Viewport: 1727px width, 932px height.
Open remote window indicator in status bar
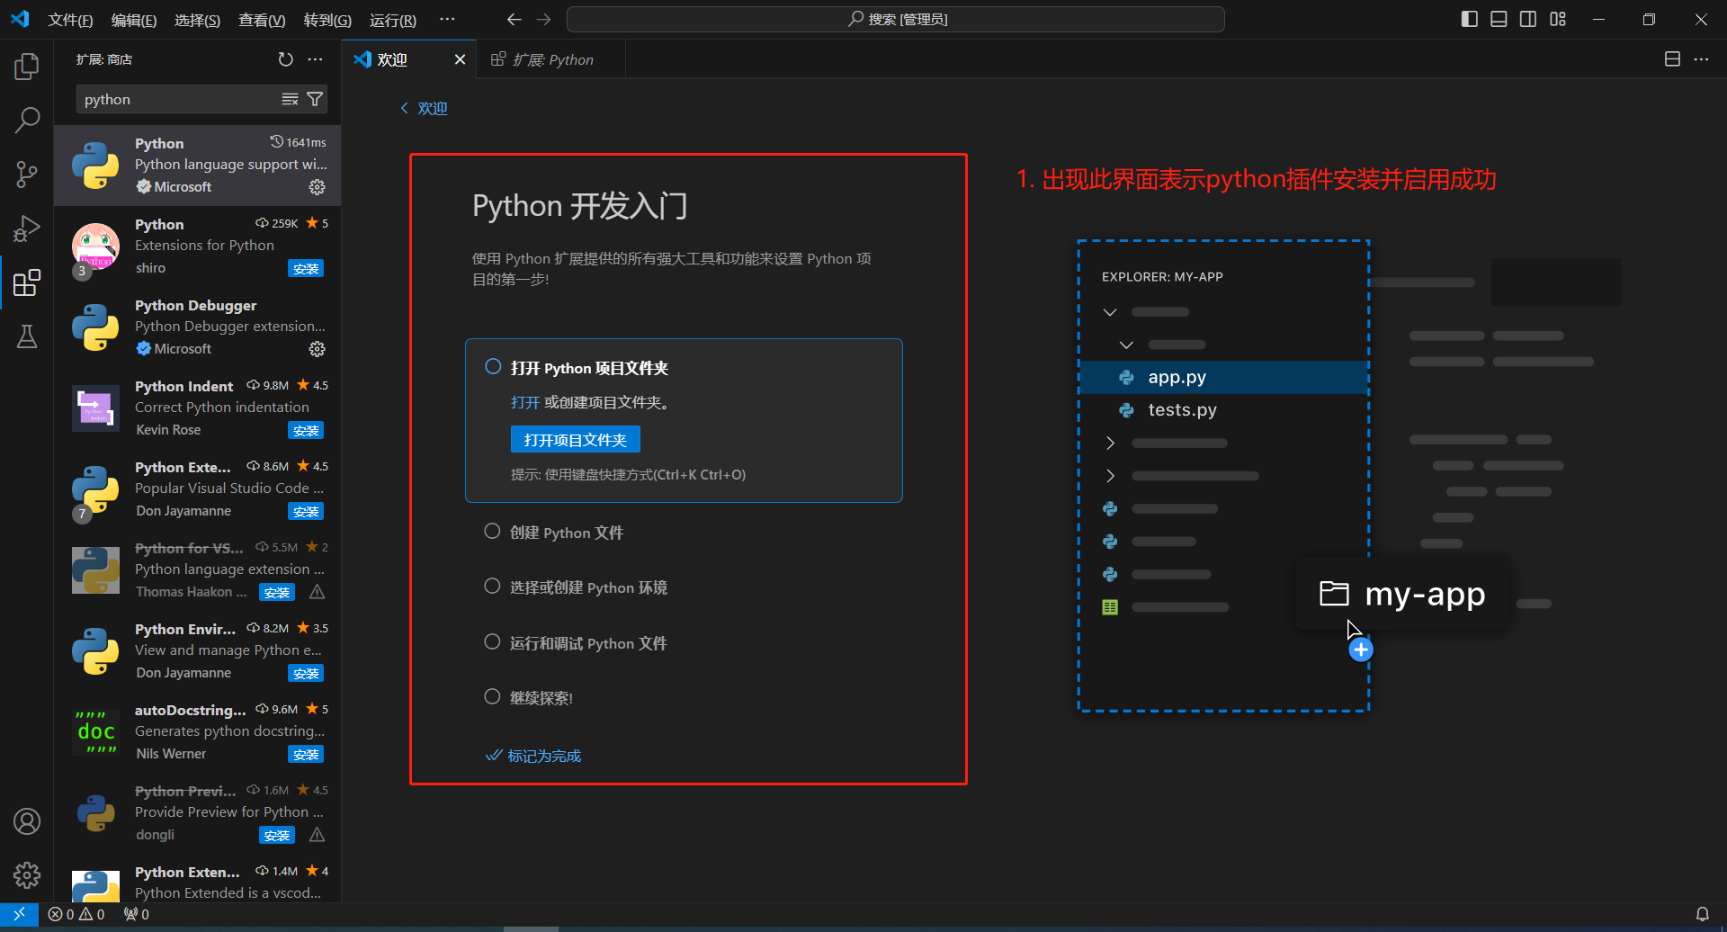[19, 914]
